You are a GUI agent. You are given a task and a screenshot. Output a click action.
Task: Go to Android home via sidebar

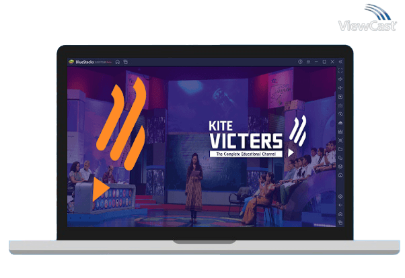pos(340,214)
